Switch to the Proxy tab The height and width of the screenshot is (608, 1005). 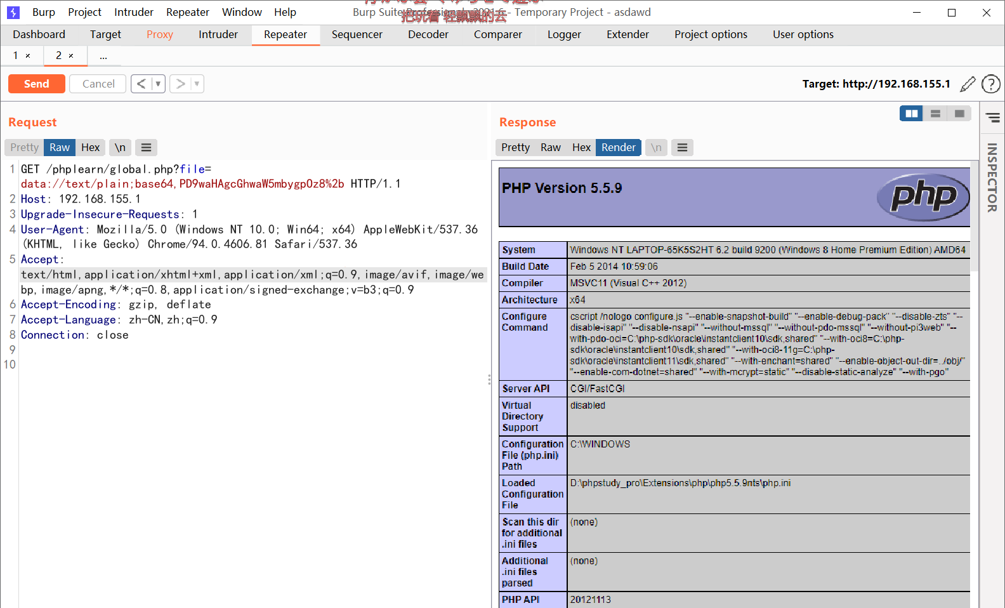click(x=160, y=34)
